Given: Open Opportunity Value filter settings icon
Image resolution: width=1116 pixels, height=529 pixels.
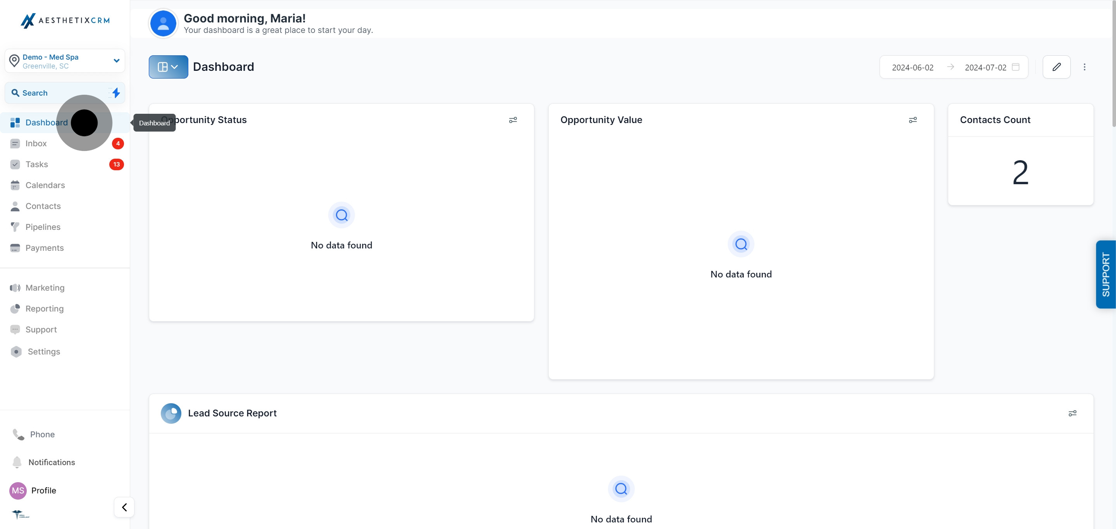Looking at the screenshot, I should (913, 120).
